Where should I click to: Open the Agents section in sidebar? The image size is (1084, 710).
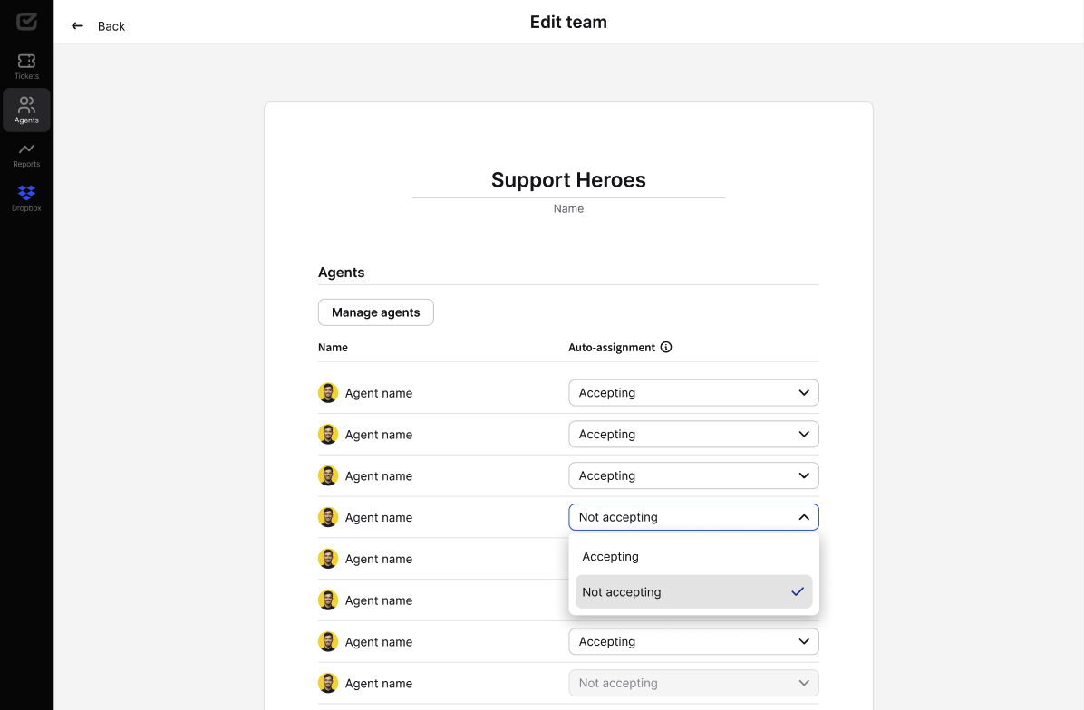point(26,110)
